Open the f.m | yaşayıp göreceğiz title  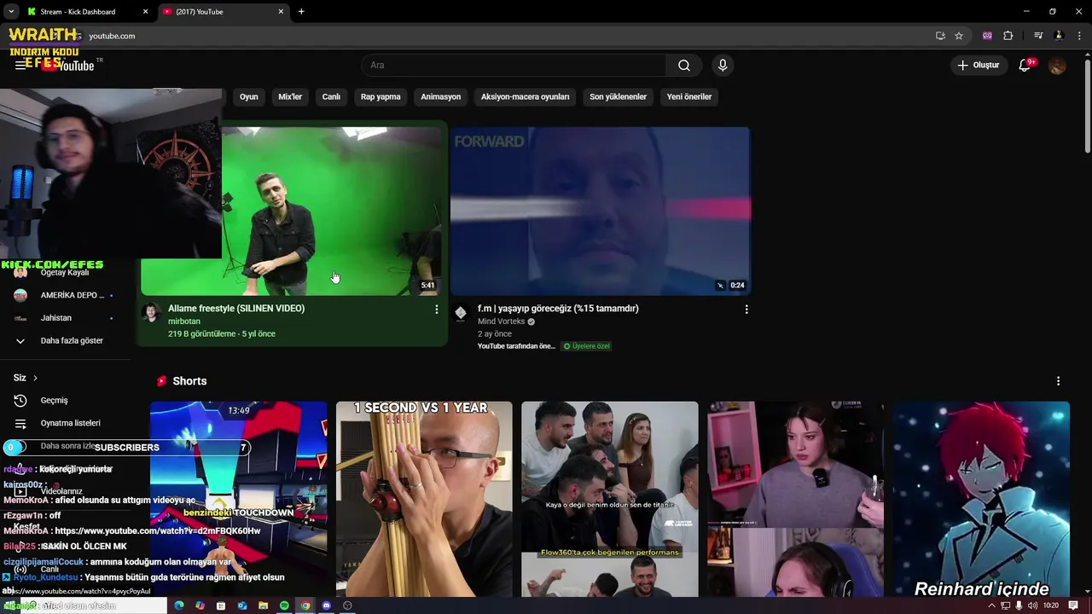558,309
